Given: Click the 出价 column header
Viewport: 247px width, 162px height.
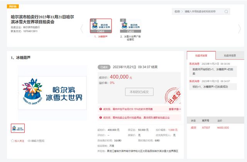Looking at the screenshot, I should tap(220, 121).
